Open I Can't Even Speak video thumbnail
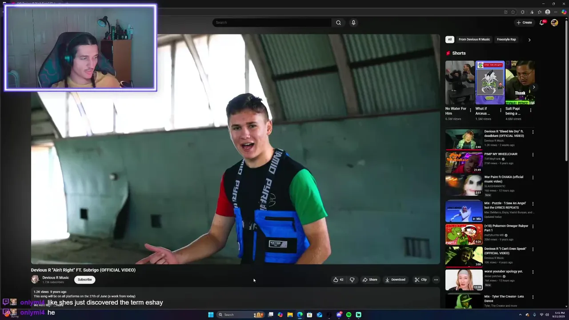The image size is (569, 320). [x=464, y=256]
